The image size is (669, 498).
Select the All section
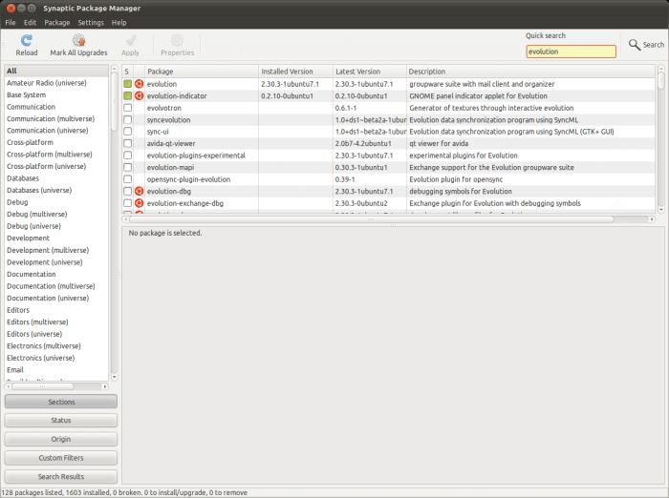56,71
